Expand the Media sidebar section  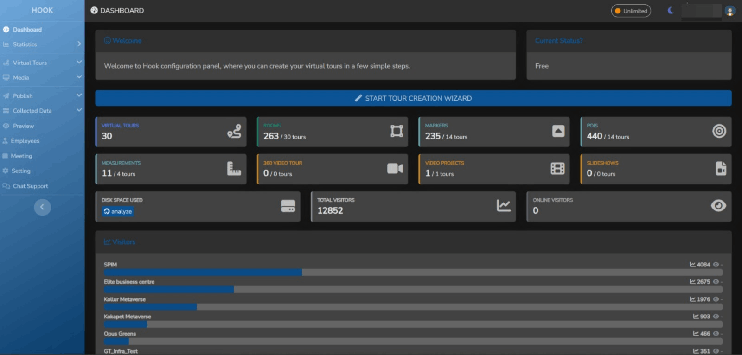(42, 77)
